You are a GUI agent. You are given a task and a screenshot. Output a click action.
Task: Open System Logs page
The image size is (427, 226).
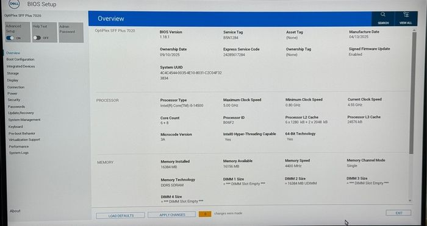coord(19,153)
